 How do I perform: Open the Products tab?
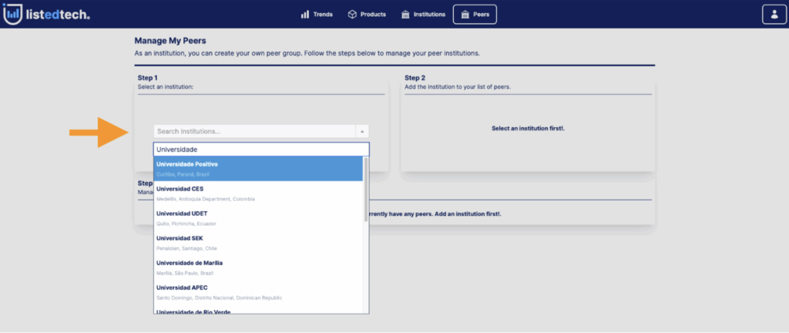[x=367, y=14]
